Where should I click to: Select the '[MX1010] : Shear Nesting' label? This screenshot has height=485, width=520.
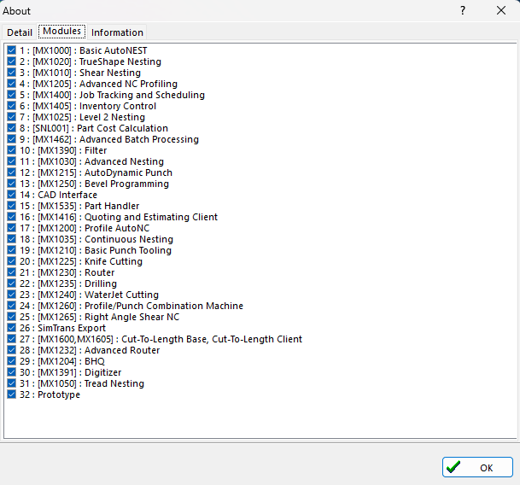pyautogui.click(x=86, y=73)
